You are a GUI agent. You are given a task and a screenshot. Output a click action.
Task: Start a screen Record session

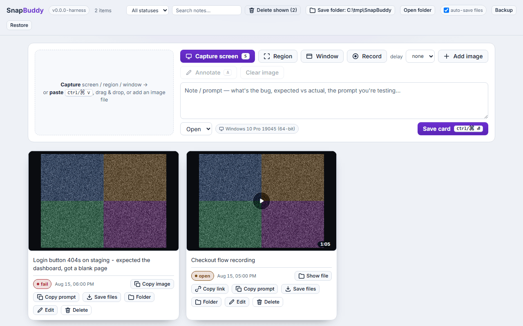click(367, 56)
